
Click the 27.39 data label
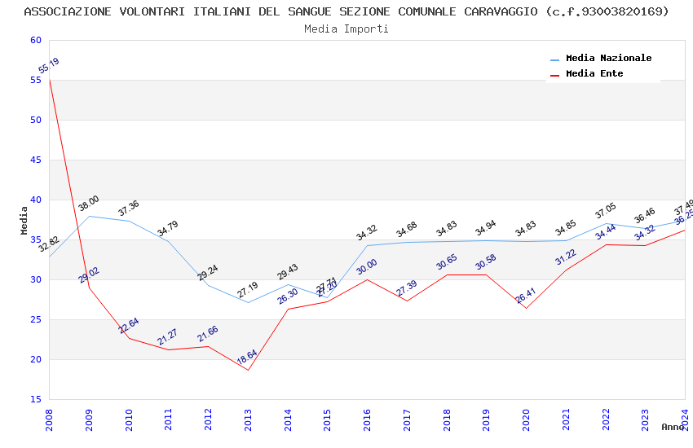(406, 288)
